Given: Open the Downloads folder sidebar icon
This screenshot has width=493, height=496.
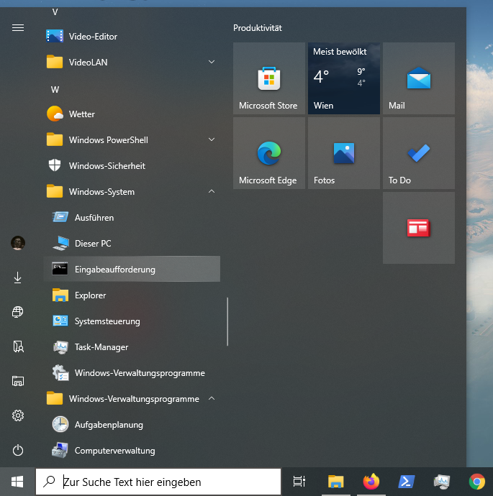Looking at the screenshot, I should coord(18,277).
